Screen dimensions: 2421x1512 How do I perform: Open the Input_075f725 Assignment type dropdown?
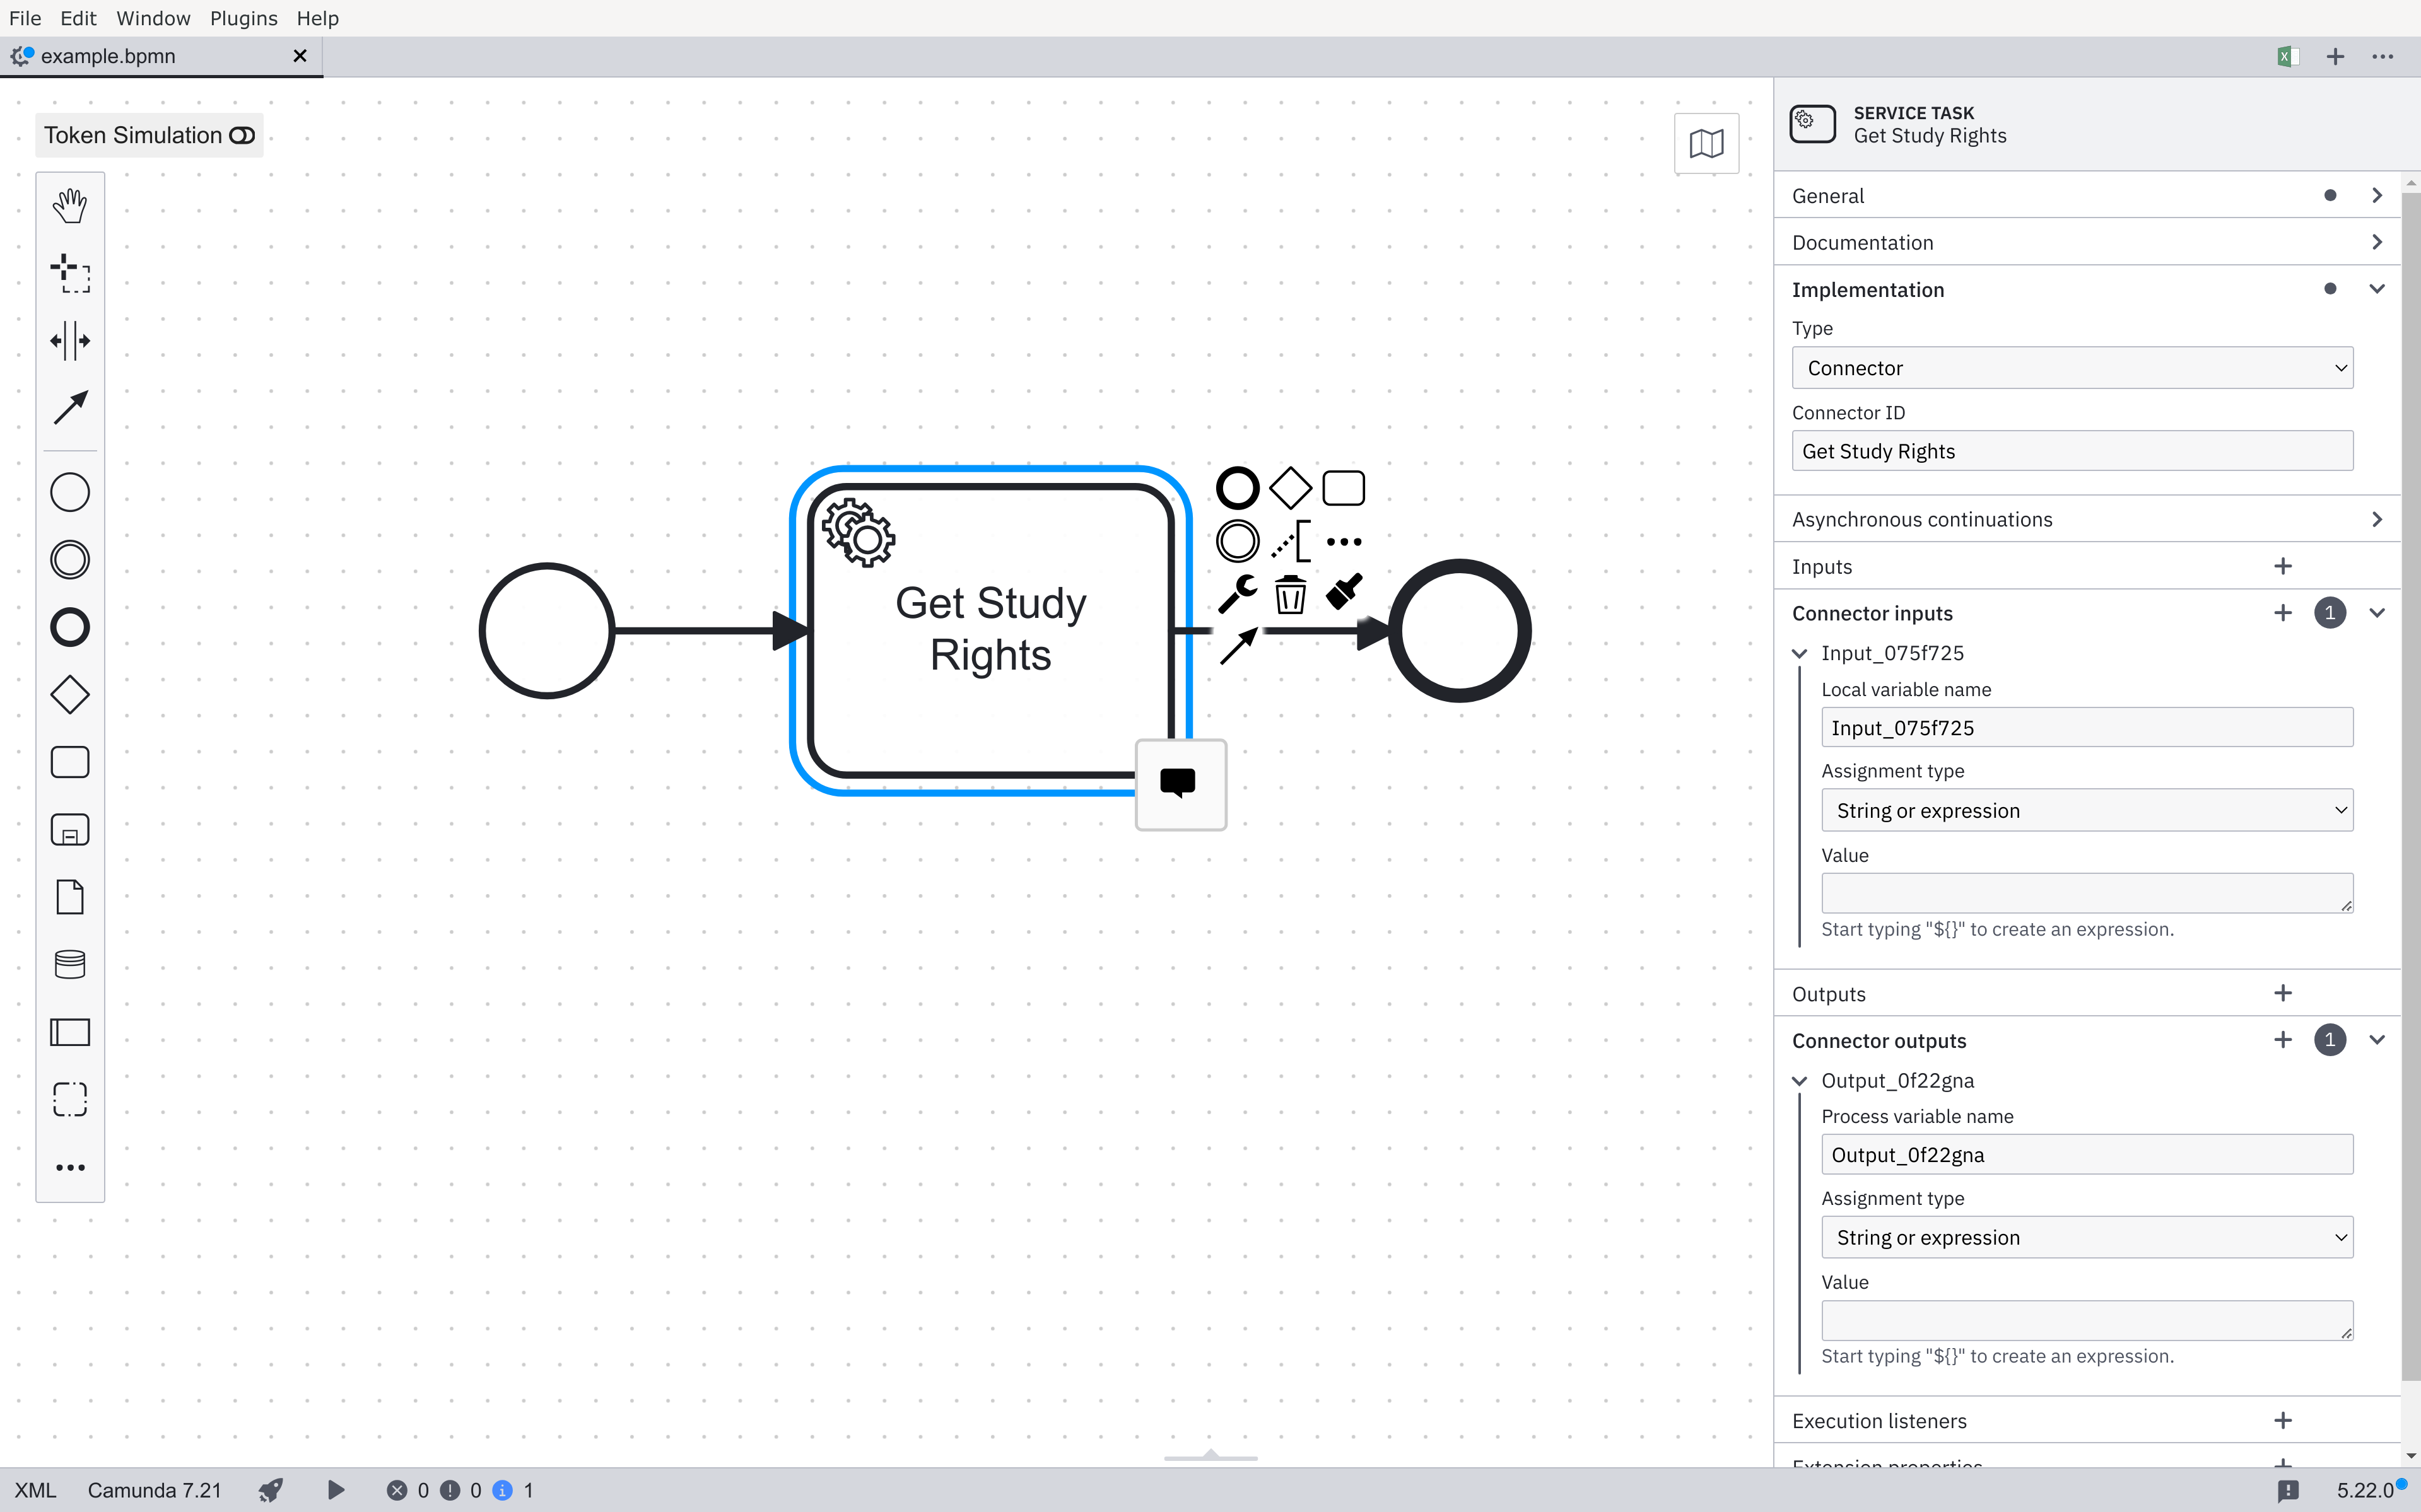coord(2087,810)
